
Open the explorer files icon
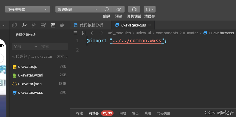(14, 25)
